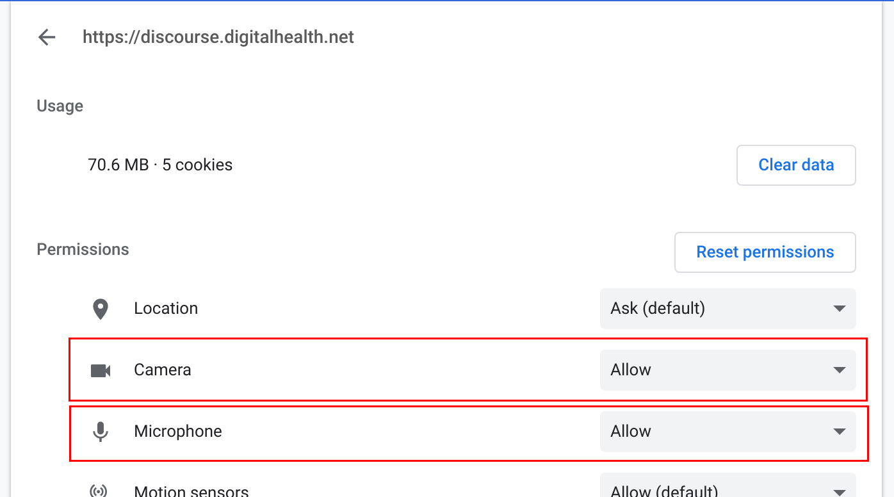The image size is (894, 497).
Task: Click the back arrow icon
Action: click(47, 37)
